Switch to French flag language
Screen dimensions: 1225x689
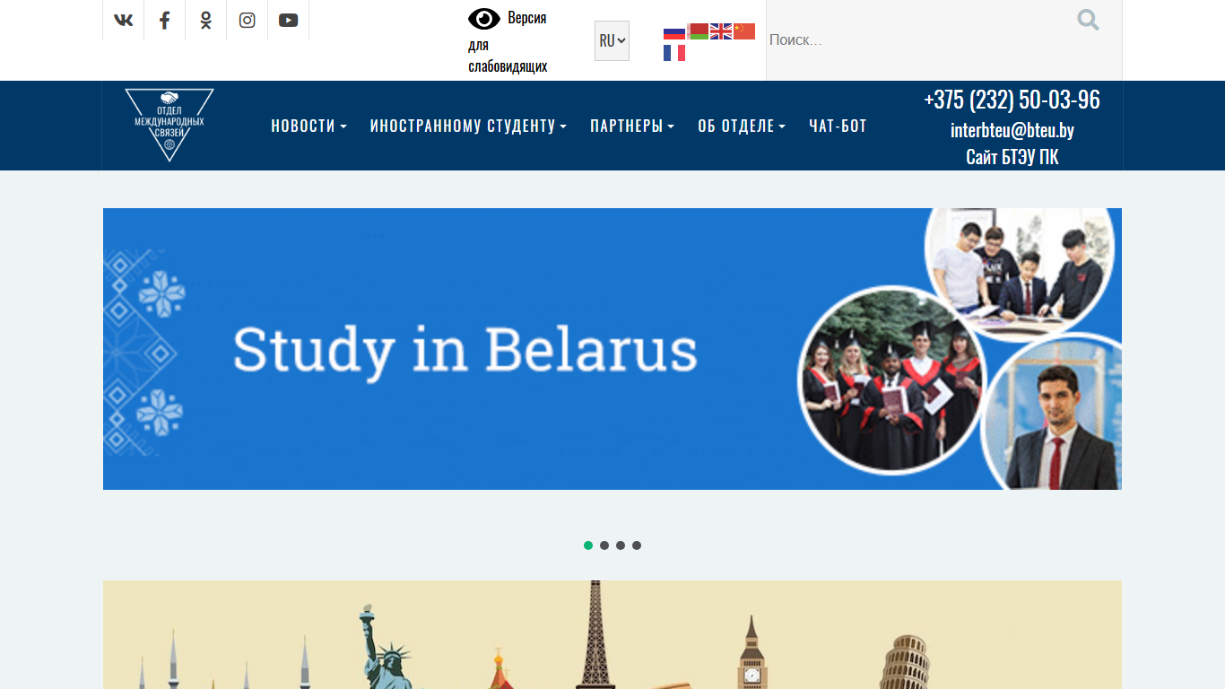pyautogui.click(x=674, y=53)
